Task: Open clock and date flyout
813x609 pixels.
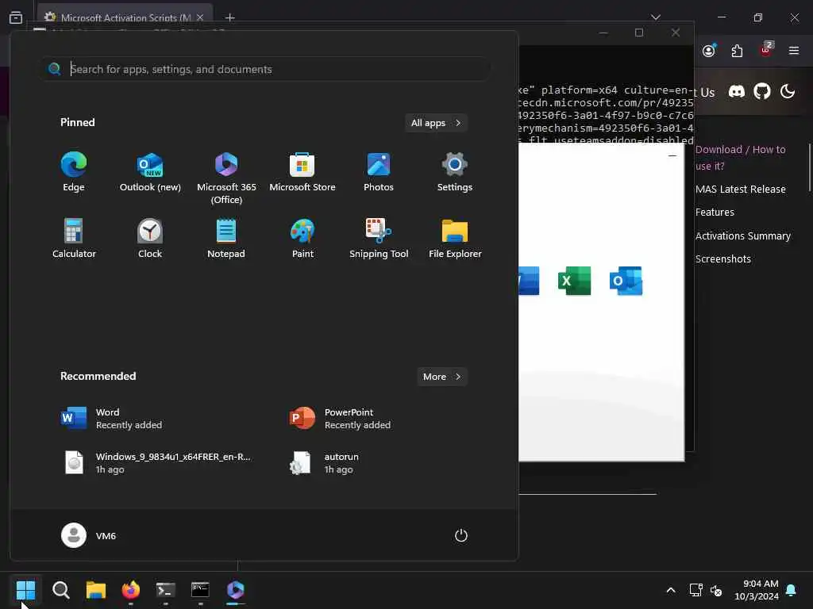Action: pos(757,590)
